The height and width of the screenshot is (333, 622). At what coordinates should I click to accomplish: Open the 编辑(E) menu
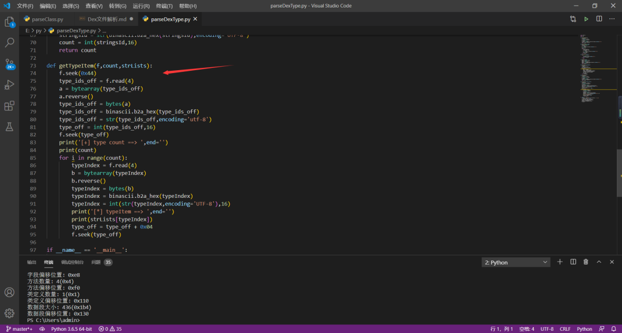(x=48, y=6)
